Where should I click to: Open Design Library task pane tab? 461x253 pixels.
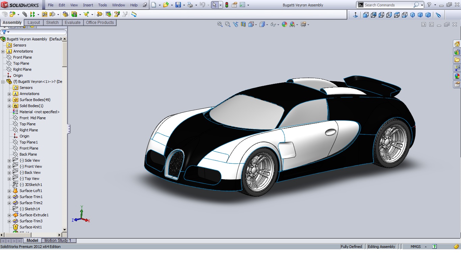click(457, 52)
